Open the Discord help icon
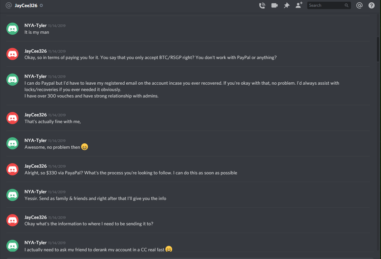This screenshot has height=259, width=381. (371, 5)
